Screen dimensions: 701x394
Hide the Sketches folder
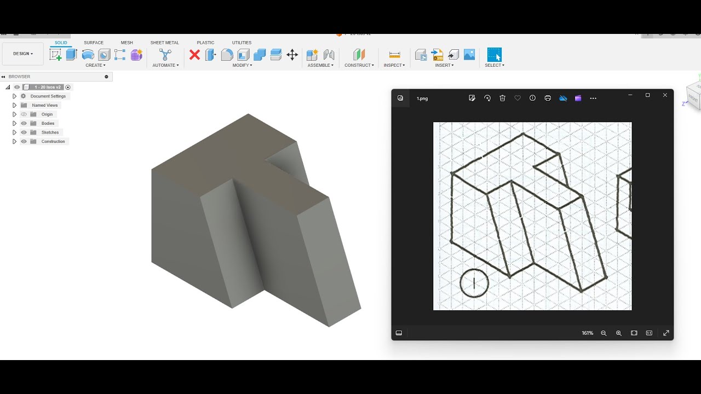(x=24, y=132)
